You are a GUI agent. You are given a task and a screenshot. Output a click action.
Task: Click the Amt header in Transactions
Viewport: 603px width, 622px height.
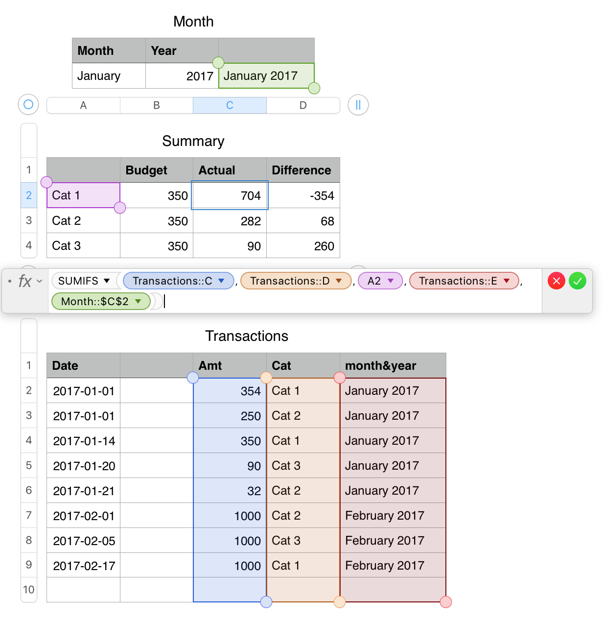[x=230, y=365]
